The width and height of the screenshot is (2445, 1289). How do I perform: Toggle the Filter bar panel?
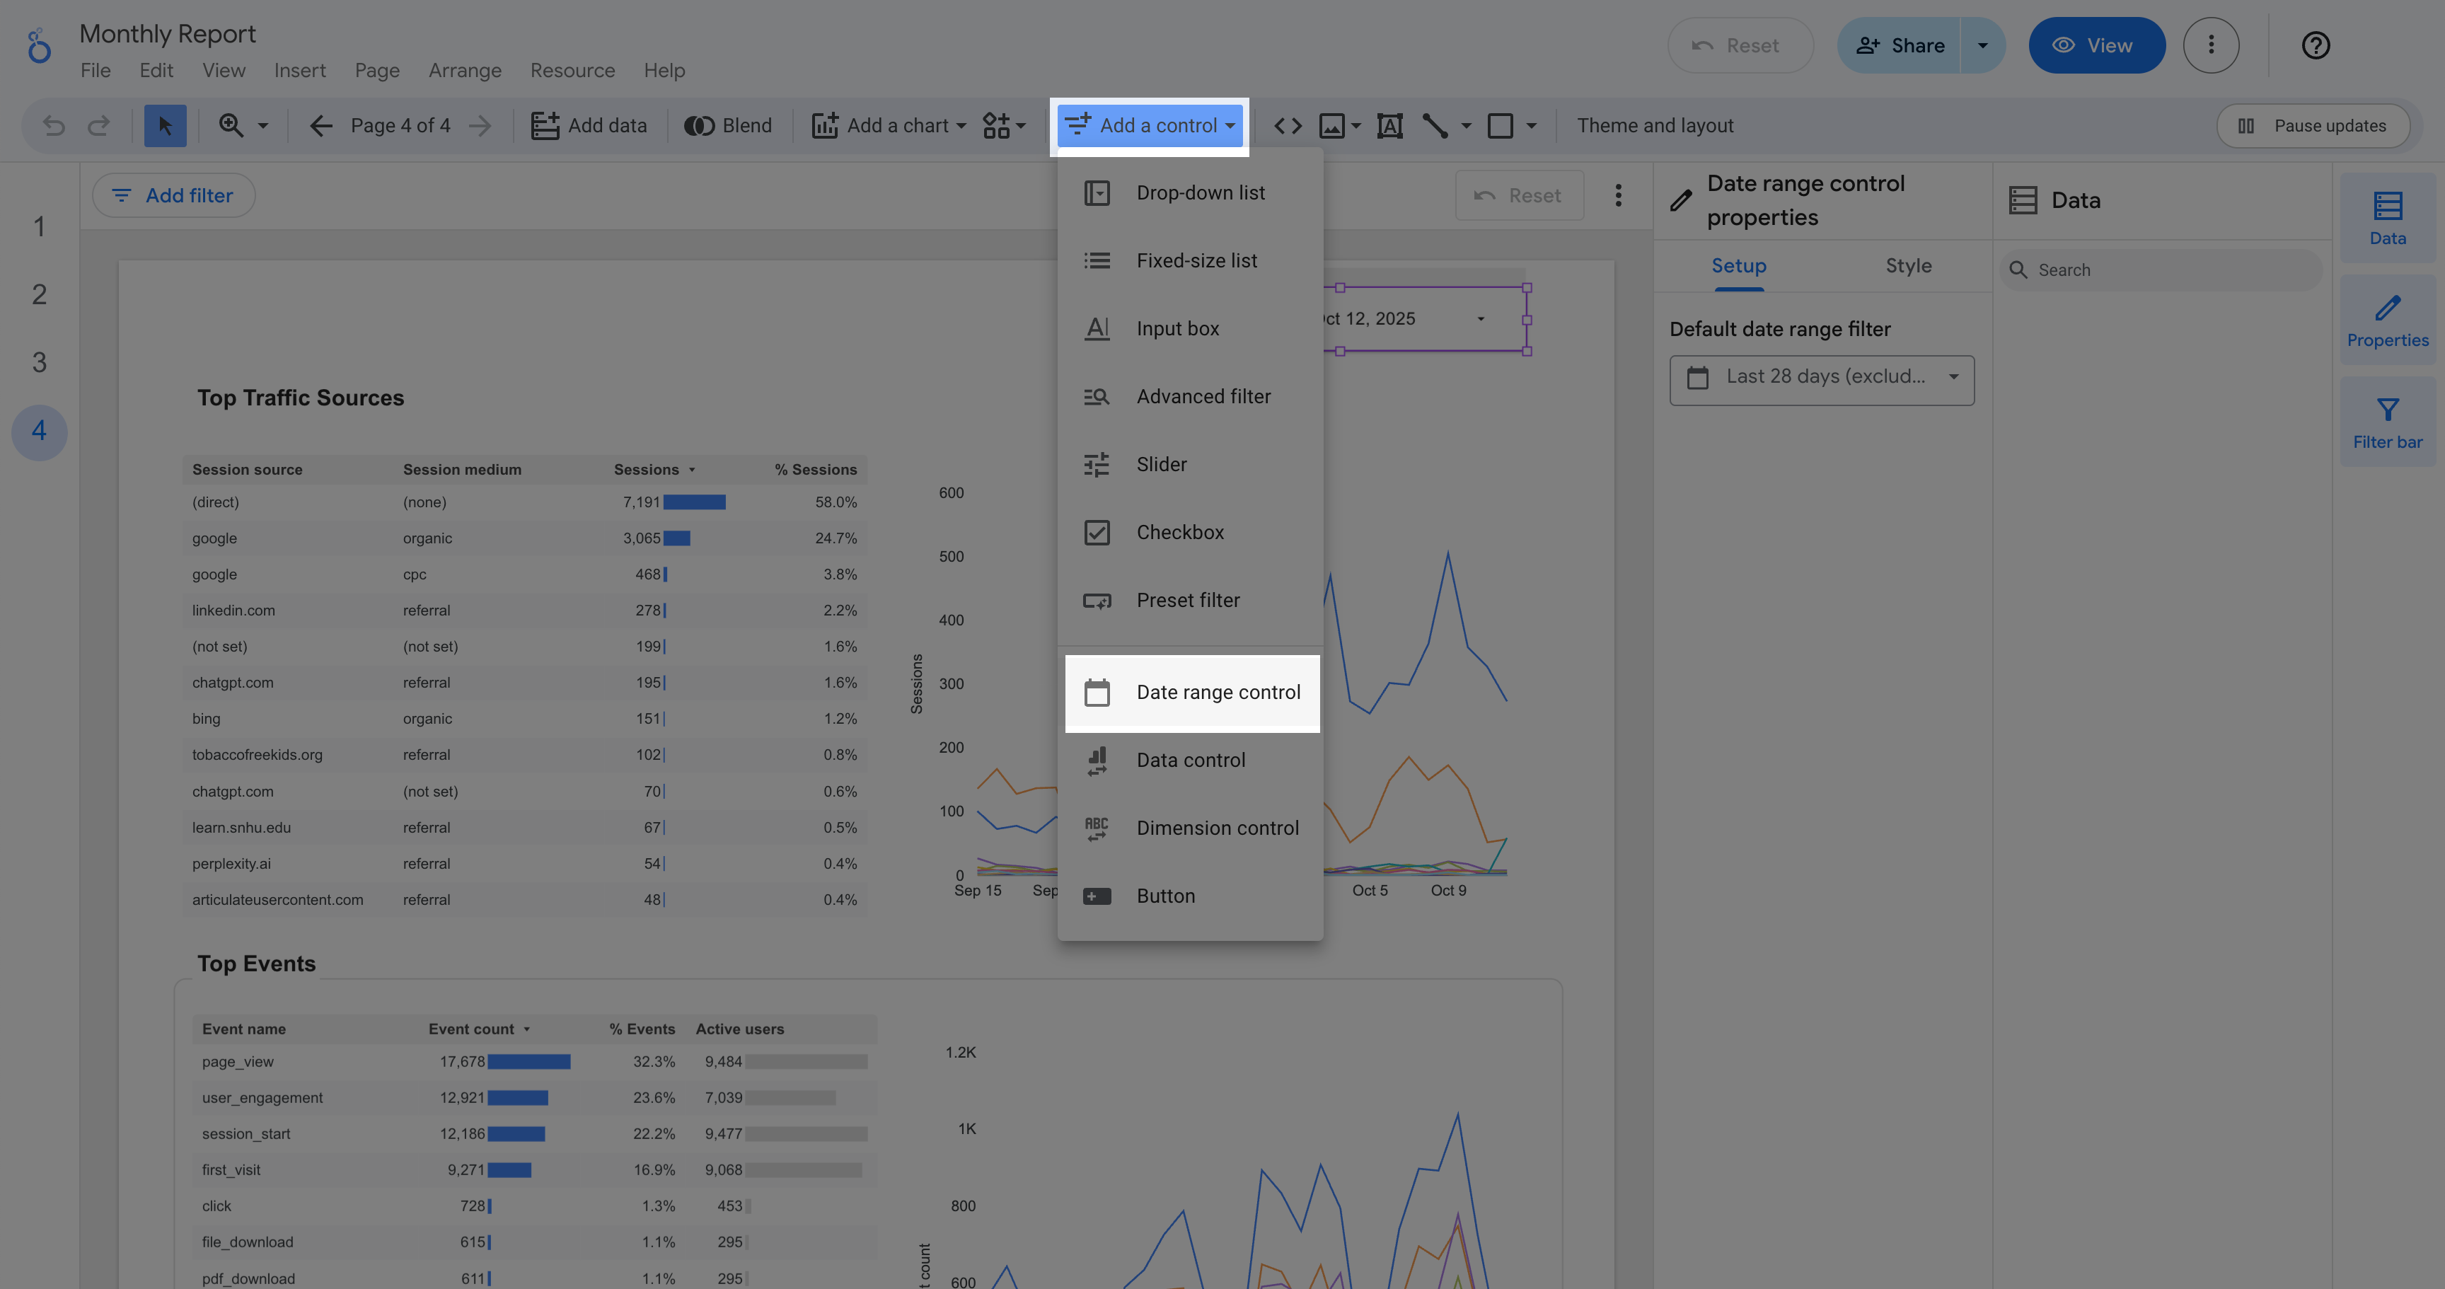pos(2388,420)
